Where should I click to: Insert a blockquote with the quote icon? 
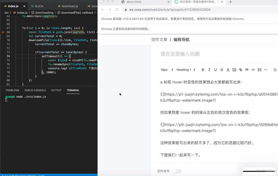pyautogui.click(x=247, y=70)
